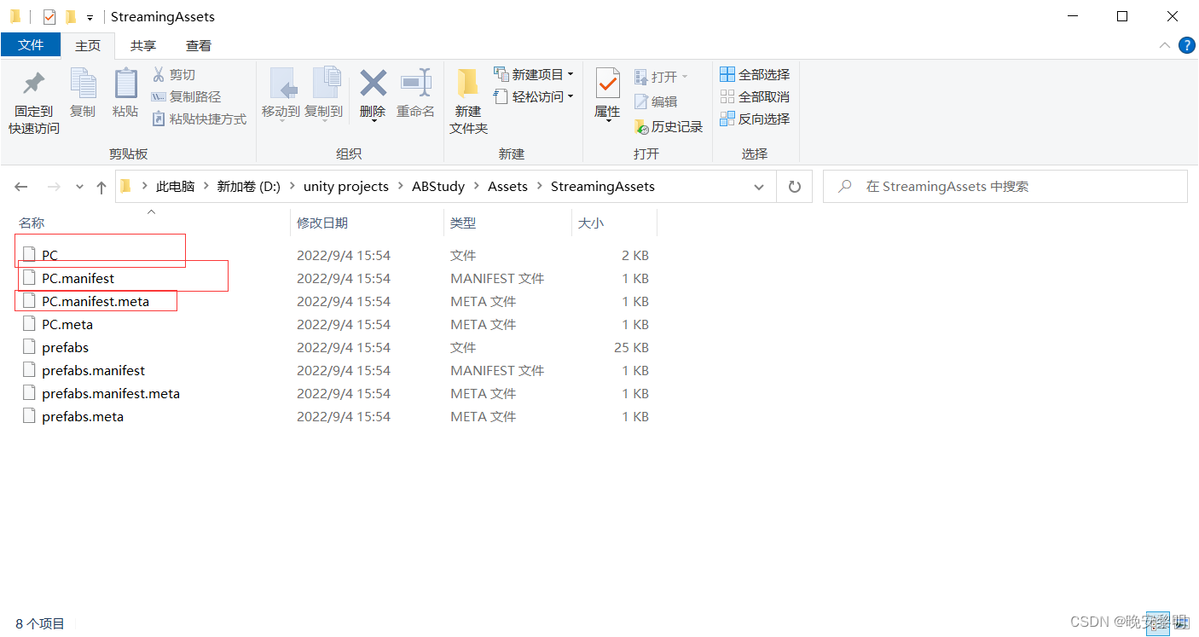The height and width of the screenshot is (637, 1199).
Task: Click quick access New folder icon in title bar
Action: pos(71,16)
